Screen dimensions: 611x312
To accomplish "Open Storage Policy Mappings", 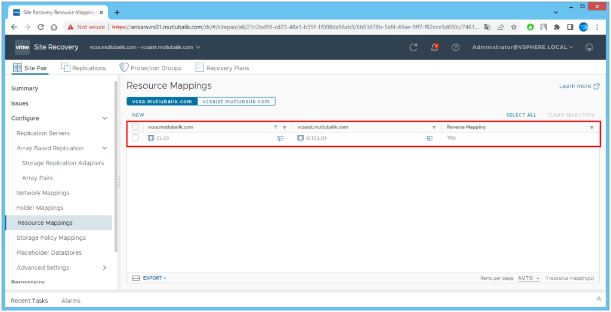I will 51,237.
